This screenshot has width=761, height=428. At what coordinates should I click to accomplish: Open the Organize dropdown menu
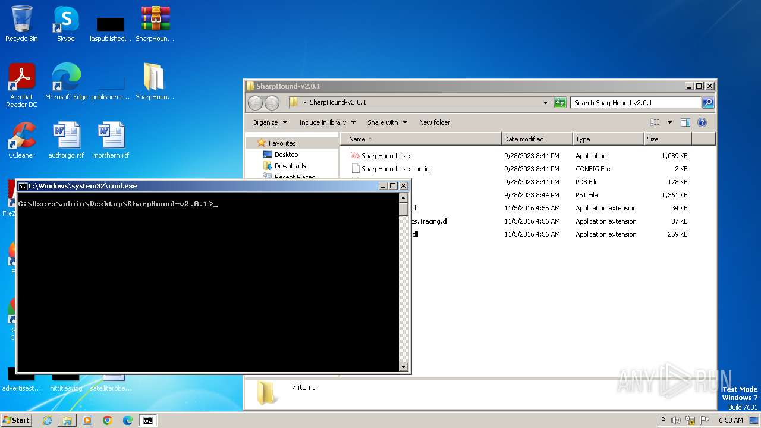coord(269,122)
